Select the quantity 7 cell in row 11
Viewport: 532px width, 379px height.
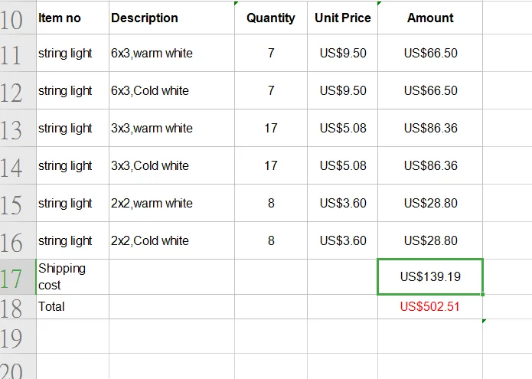coord(271,53)
